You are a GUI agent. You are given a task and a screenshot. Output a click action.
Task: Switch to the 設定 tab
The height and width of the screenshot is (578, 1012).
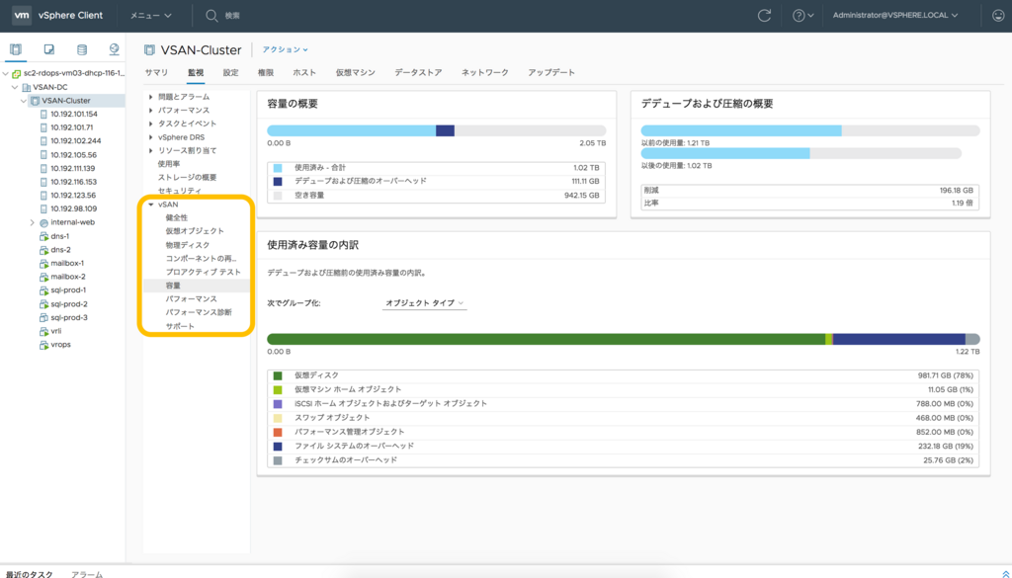click(x=231, y=73)
